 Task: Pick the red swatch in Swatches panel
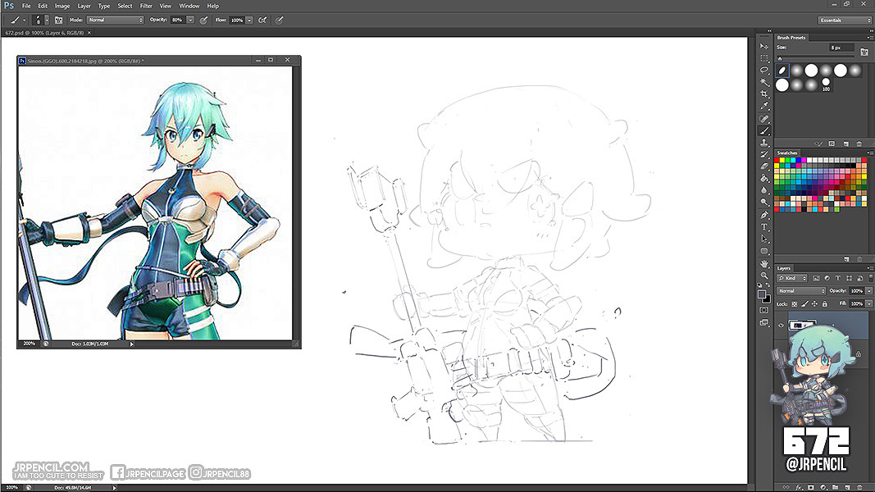tap(777, 161)
